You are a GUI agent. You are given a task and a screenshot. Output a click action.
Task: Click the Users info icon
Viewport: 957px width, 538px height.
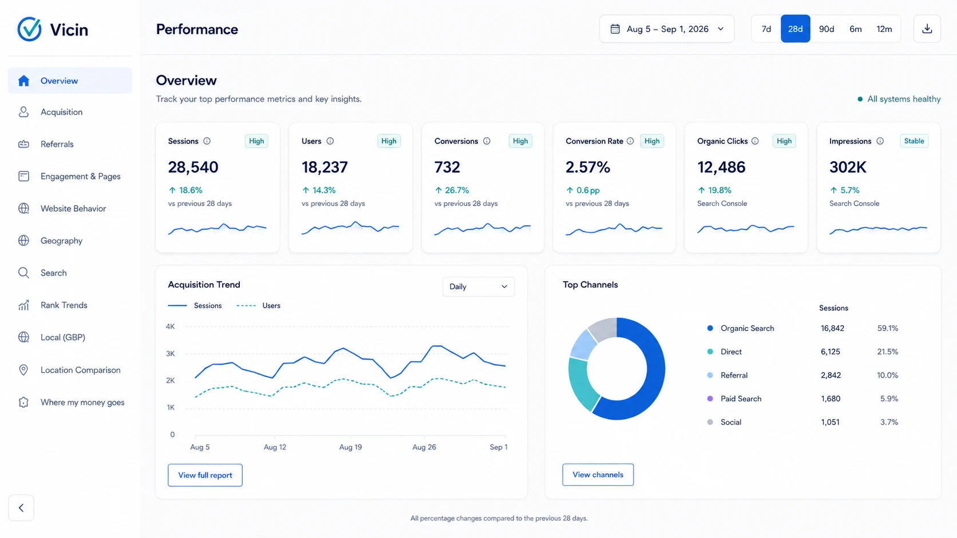(x=330, y=141)
